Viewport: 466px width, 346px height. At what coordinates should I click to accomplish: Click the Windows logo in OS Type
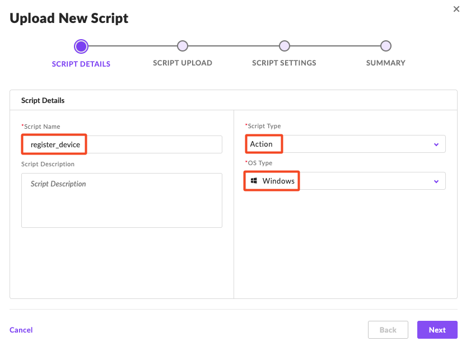click(x=254, y=181)
